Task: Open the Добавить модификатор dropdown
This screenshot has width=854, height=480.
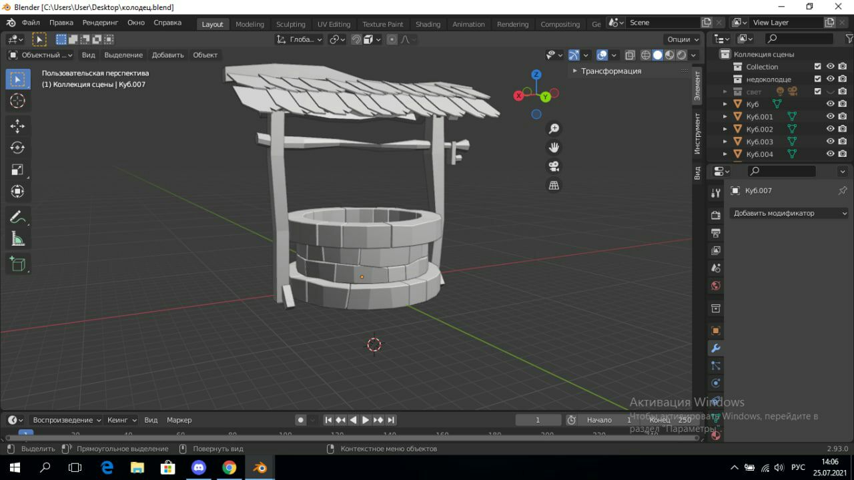Action: 789,213
